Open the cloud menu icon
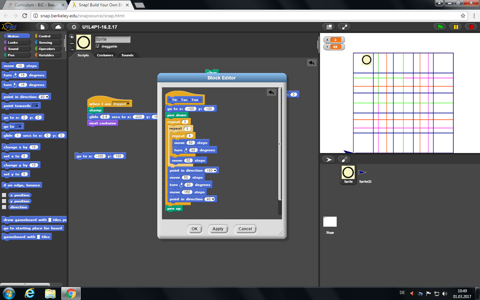The height and width of the screenshot is (300, 480). [x=58, y=27]
